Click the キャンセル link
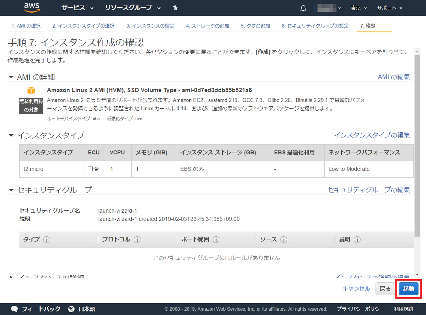Image resolution: width=426 pixels, height=315 pixels. 356,288
